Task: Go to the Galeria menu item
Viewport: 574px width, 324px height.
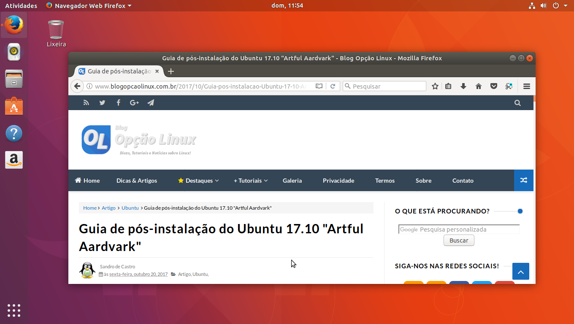Action: click(292, 181)
